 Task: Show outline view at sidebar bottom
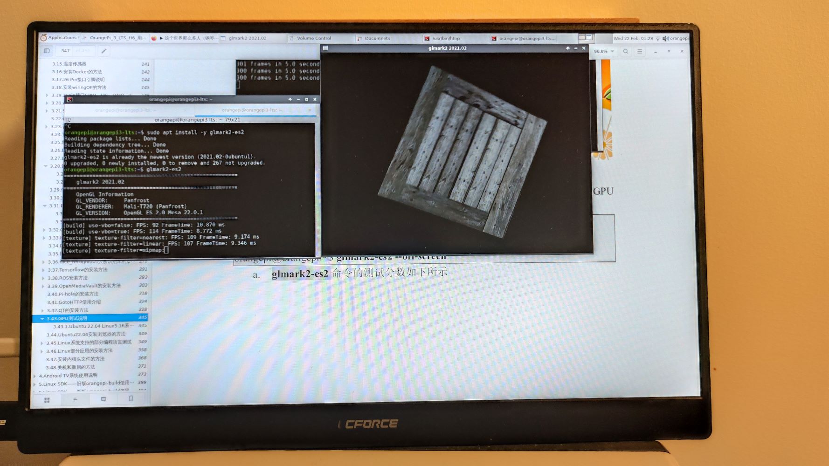[x=75, y=399]
